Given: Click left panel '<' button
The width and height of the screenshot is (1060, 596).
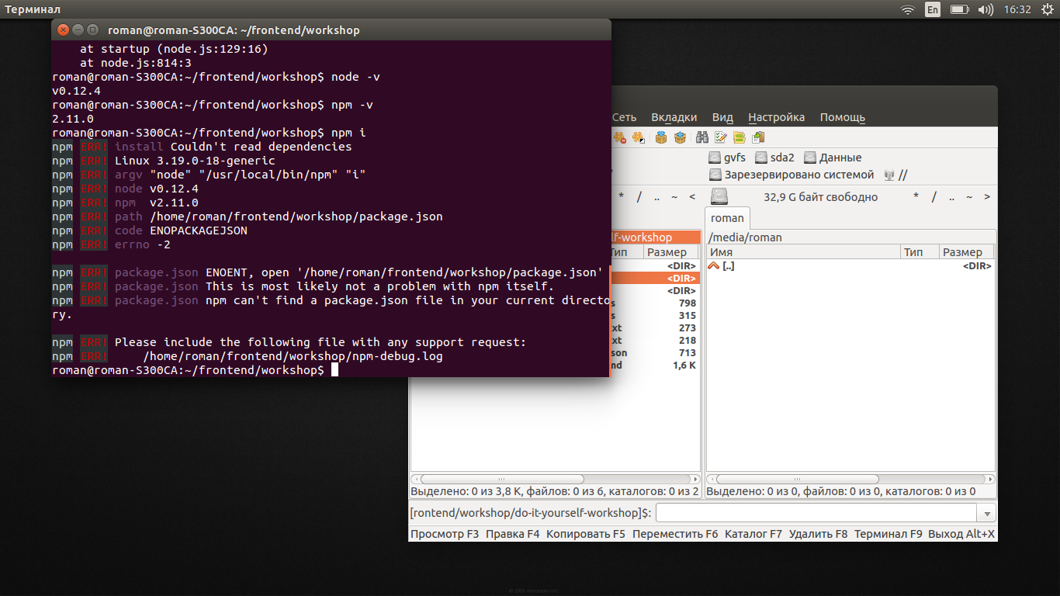Looking at the screenshot, I should 692,197.
